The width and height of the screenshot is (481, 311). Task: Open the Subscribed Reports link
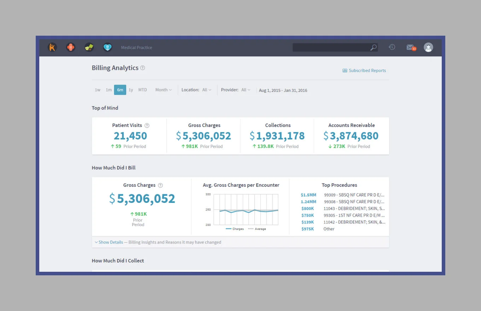pos(364,71)
